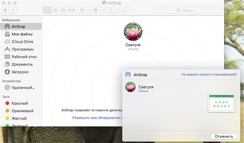Select the Желтый yellow tag
Viewport: 244px width, 143px height.
click(21, 118)
